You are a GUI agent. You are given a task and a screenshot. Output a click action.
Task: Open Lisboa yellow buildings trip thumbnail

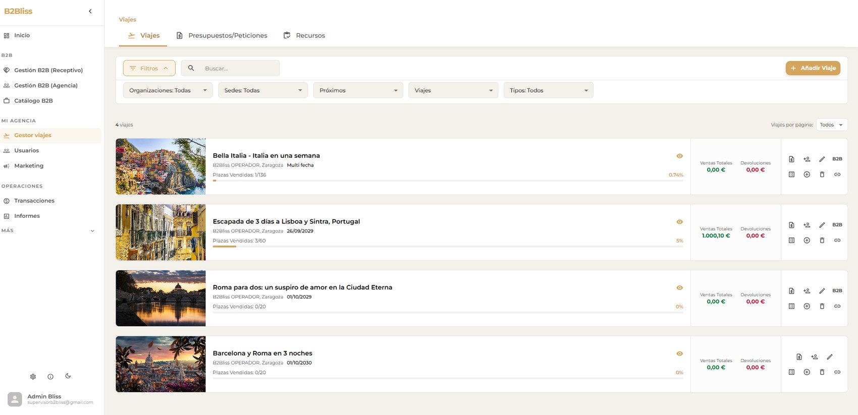(160, 232)
